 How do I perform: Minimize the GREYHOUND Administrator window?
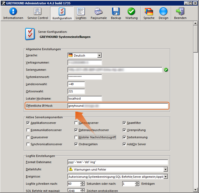[186, 3]
